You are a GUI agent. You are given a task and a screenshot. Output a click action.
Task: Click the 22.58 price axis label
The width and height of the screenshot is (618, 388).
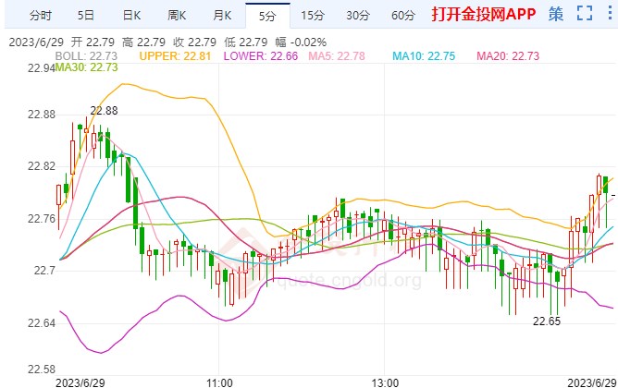[41, 370]
